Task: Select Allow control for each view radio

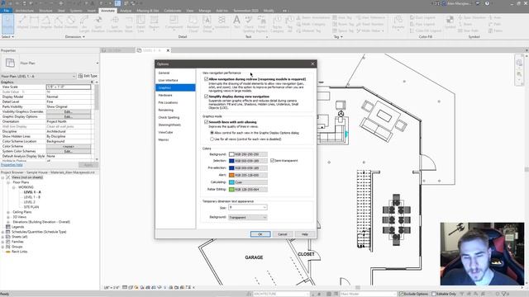Action: point(212,133)
